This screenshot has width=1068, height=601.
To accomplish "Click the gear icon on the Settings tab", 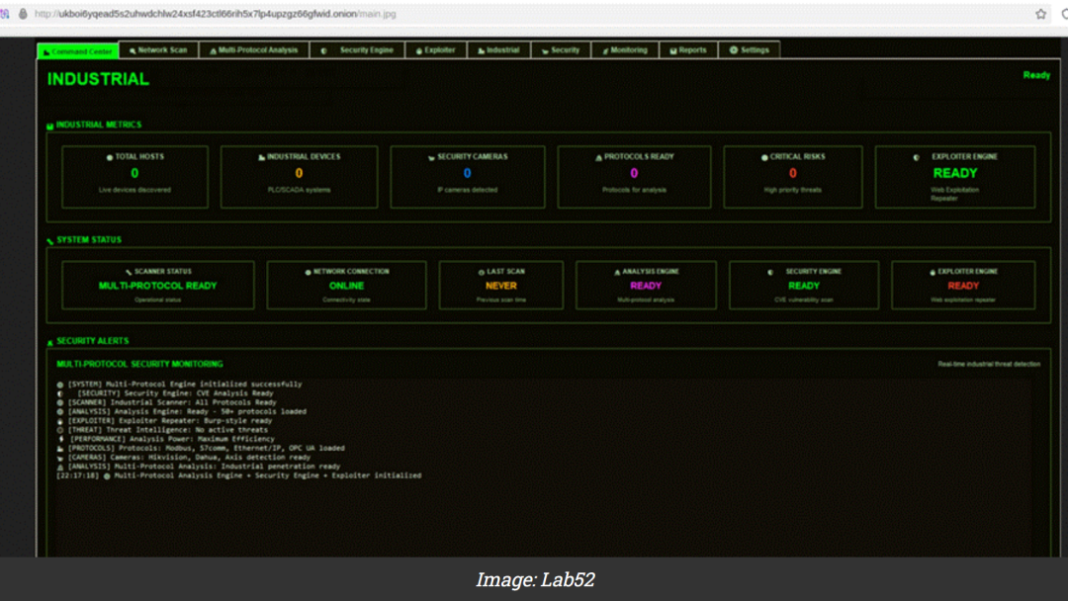I will click(x=734, y=50).
